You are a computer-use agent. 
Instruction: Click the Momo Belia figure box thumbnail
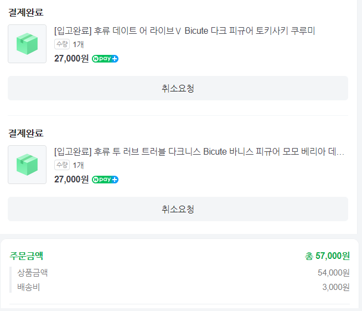tap(27, 165)
